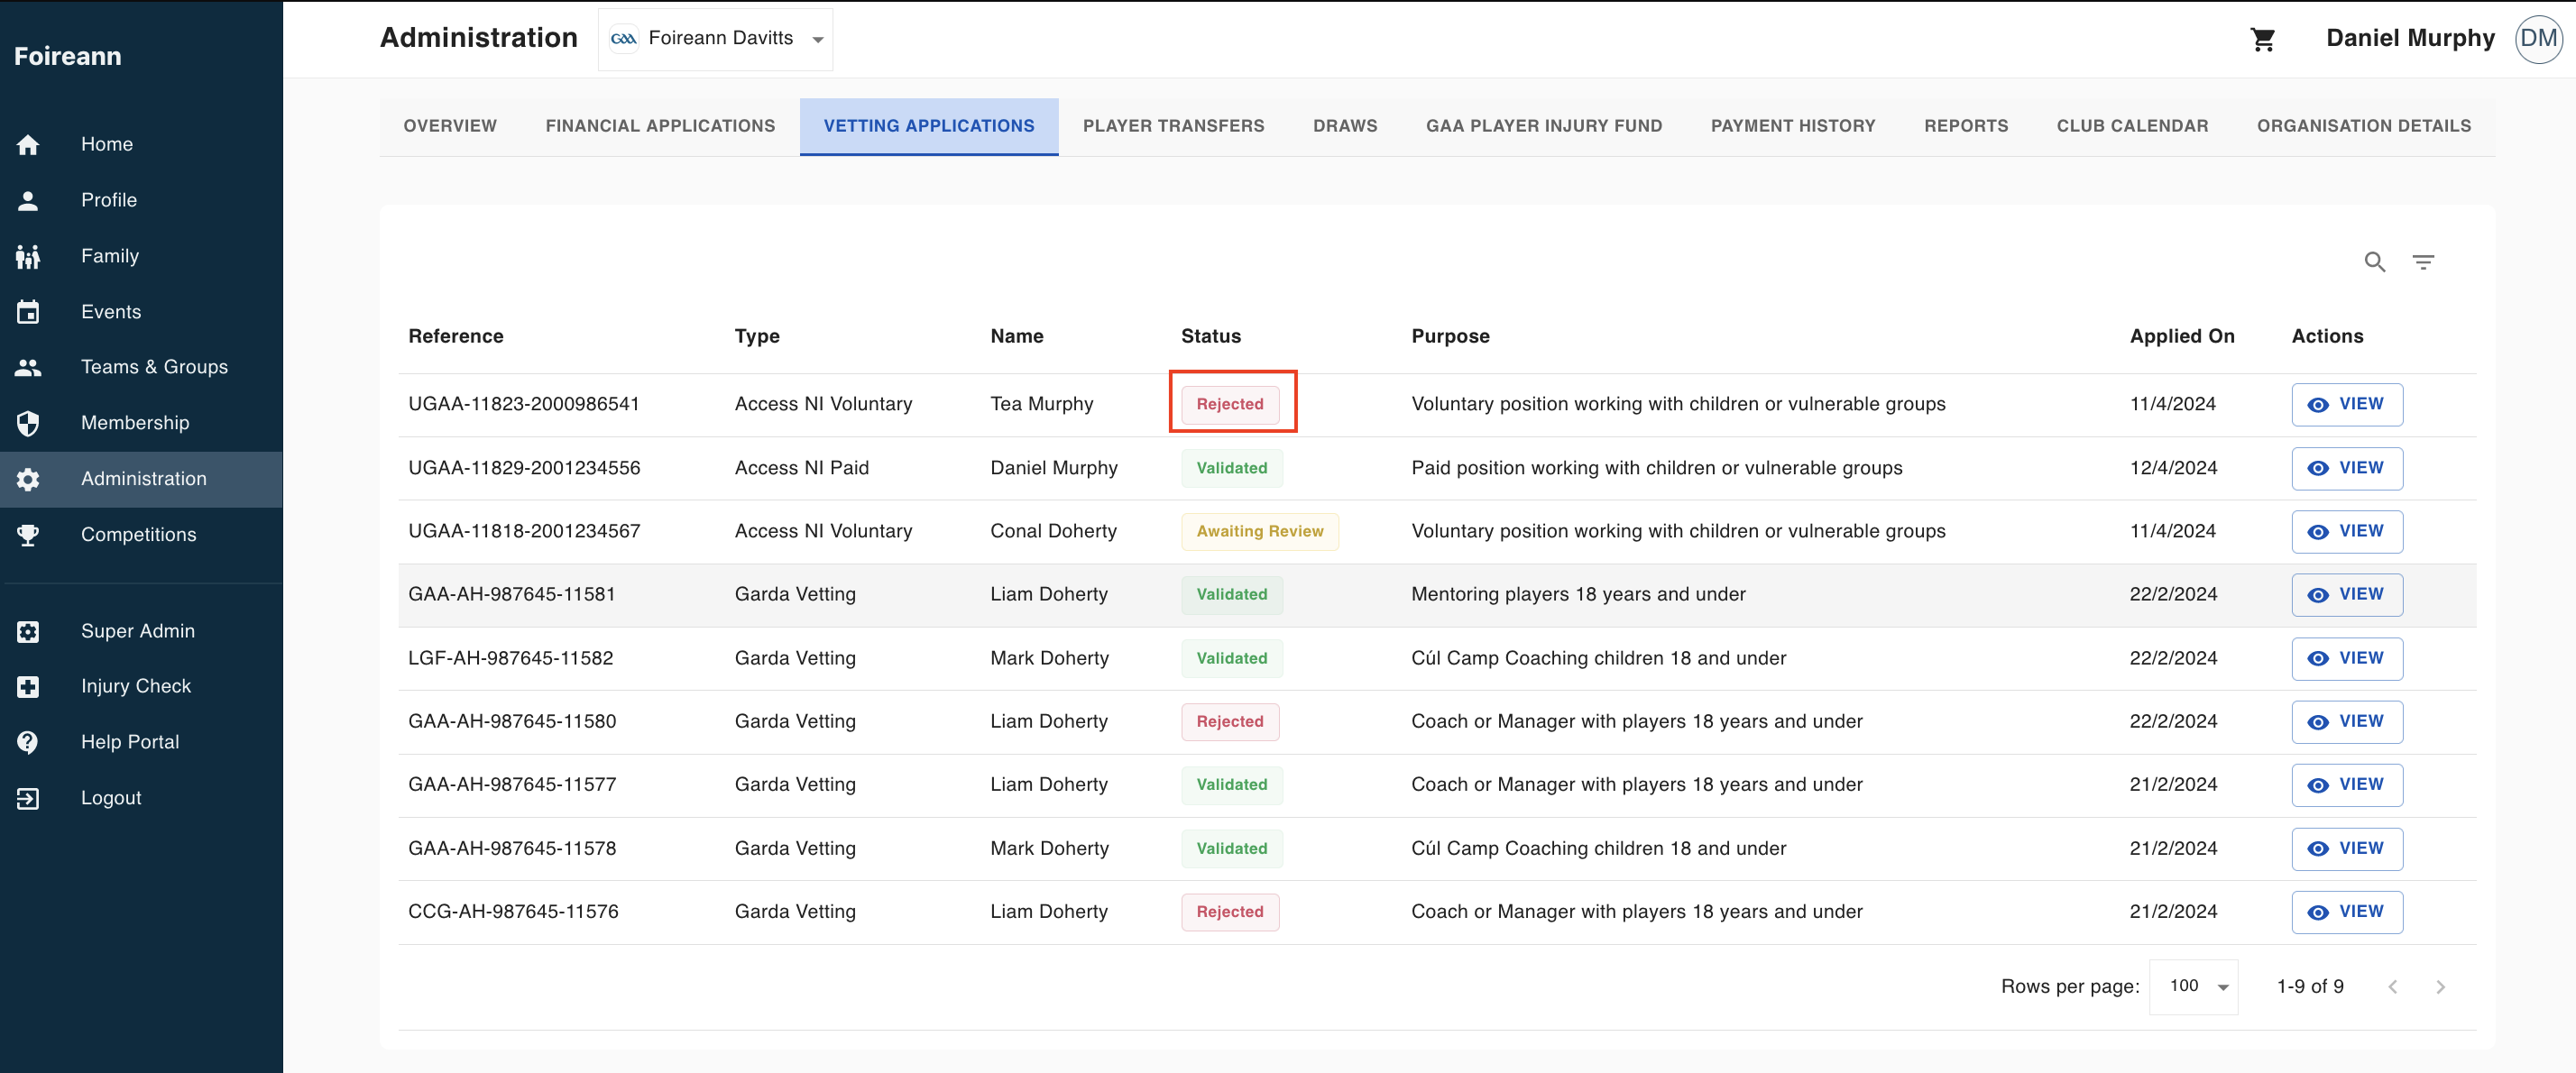Open the Draws tab

[1345, 126]
